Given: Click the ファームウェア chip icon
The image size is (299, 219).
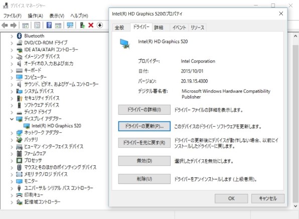Looking at the screenshot, I should (19, 153).
